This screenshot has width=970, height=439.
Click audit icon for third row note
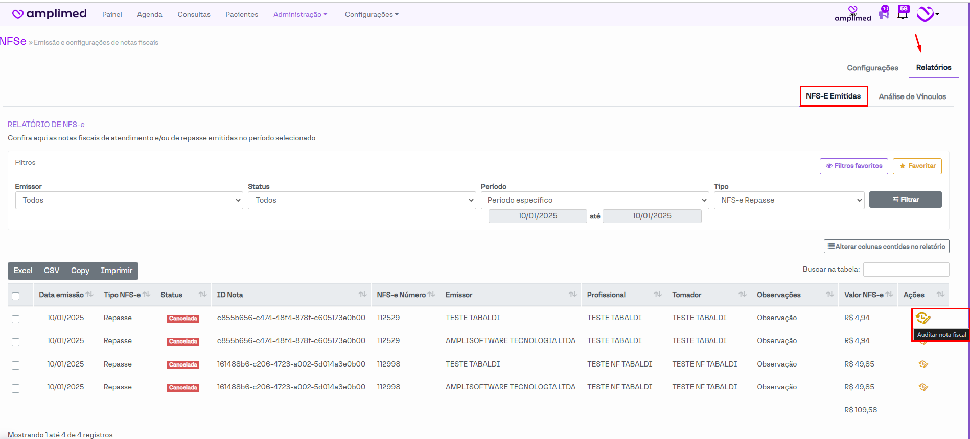(923, 364)
